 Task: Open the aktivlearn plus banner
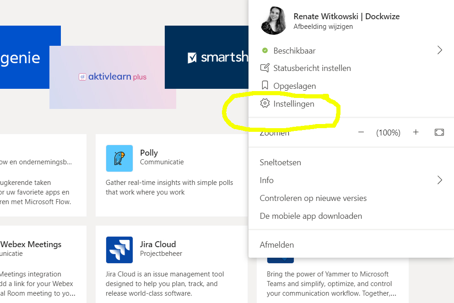tap(113, 77)
